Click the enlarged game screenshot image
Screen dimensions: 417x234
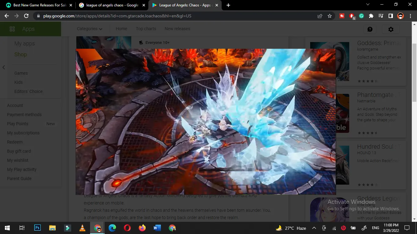[206, 122]
